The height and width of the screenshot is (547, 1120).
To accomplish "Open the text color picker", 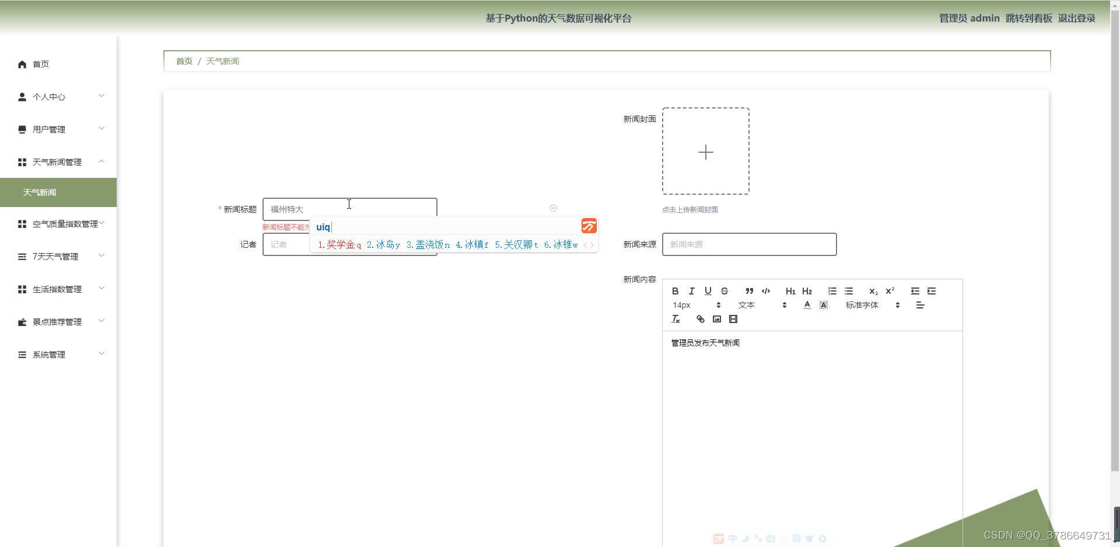I will coord(807,305).
